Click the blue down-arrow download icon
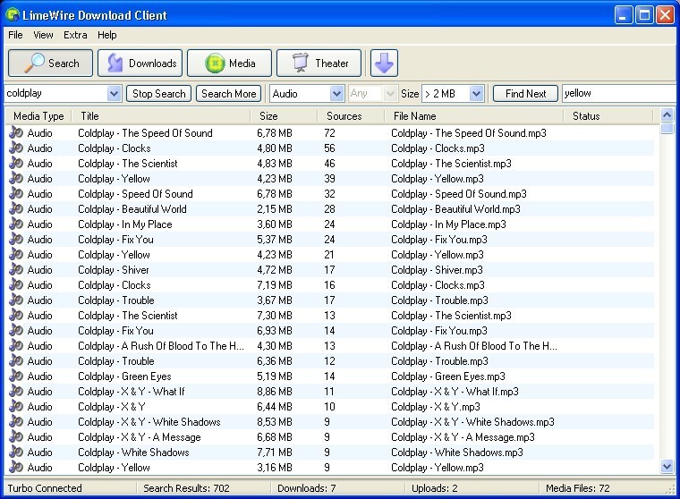 384,63
